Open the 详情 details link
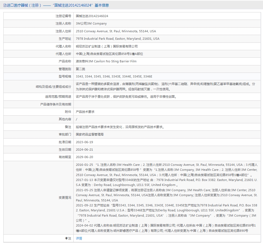 coord(79,238)
